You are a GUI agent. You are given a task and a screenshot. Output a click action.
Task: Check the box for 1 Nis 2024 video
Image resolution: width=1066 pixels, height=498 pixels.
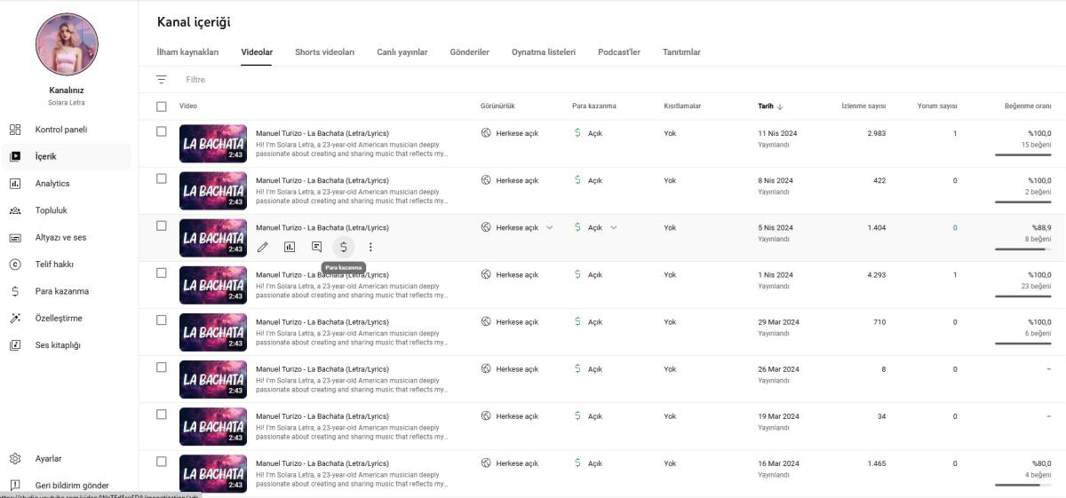[x=161, y=273]
